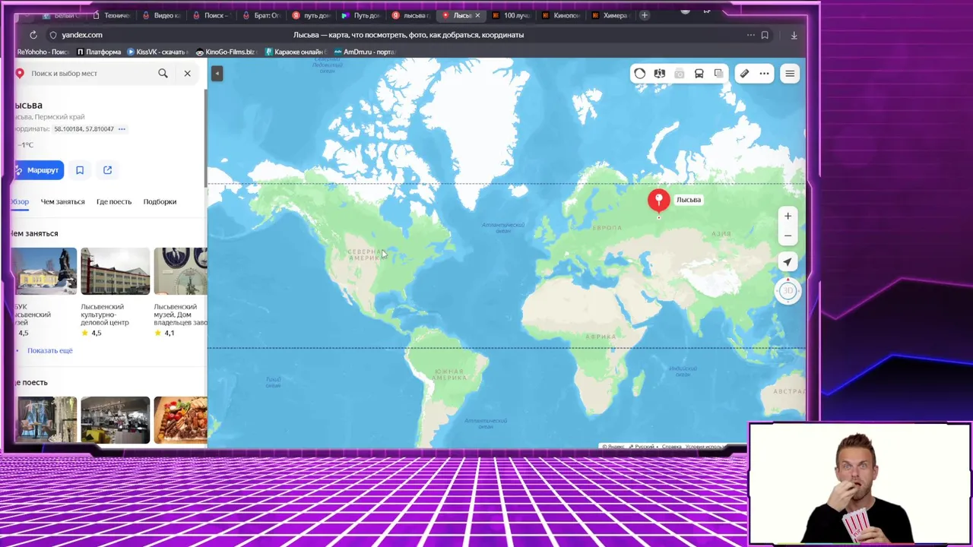Open AmDm.ru bookmark

click(365, 52)
